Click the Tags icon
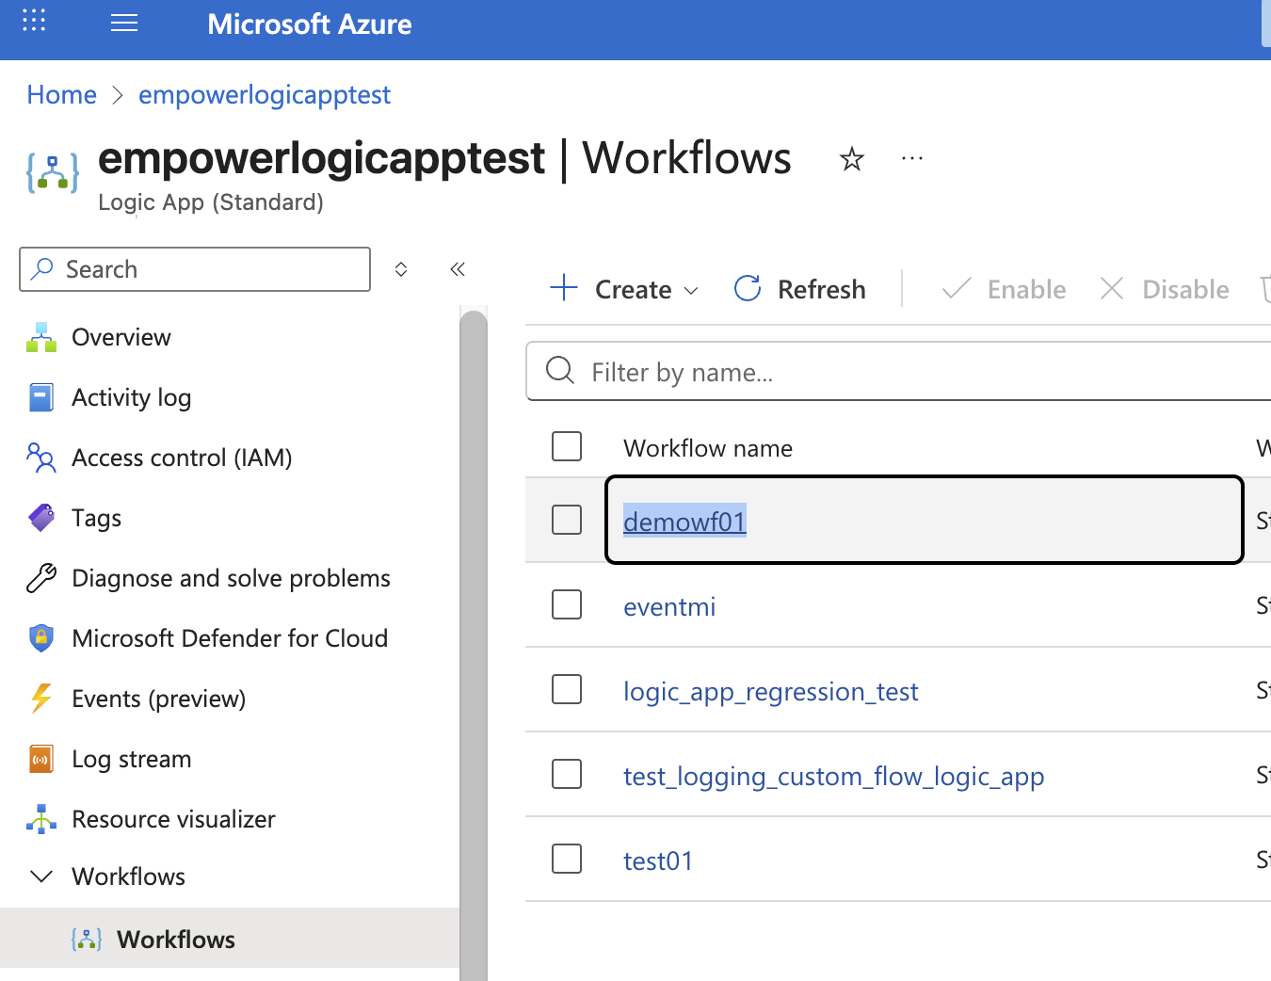 point(41,518)
